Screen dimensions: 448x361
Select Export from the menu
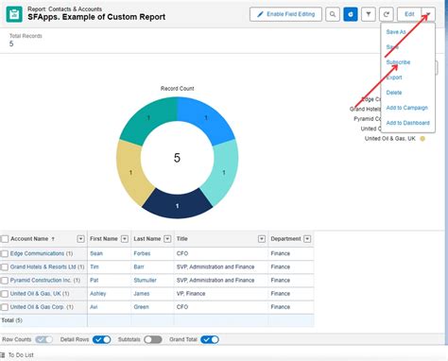tap(394, 77)
